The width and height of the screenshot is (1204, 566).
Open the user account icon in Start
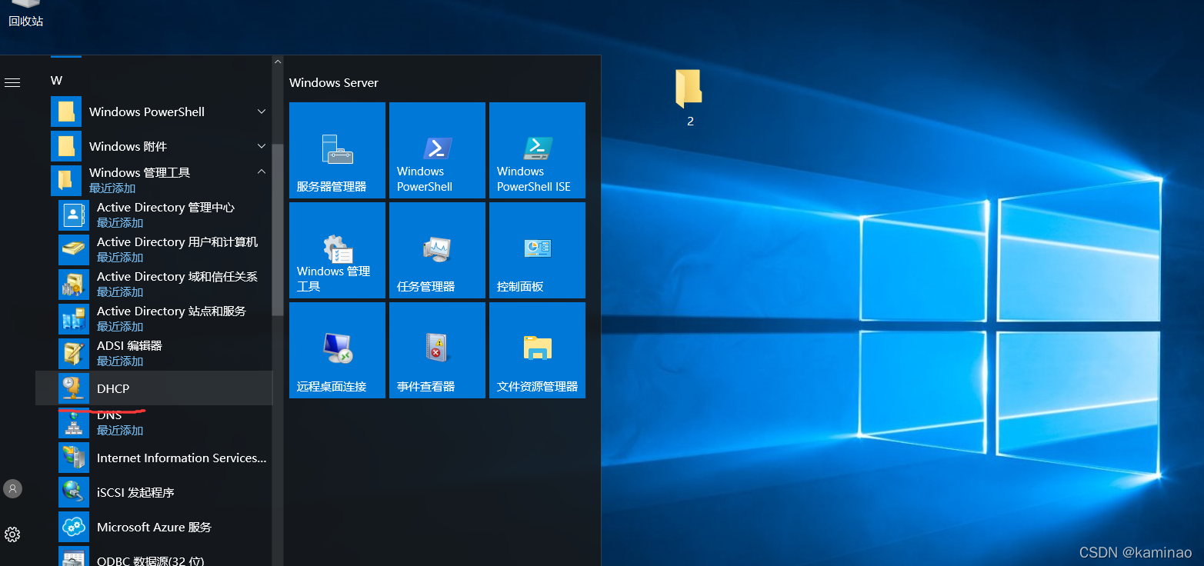point(12,488)
